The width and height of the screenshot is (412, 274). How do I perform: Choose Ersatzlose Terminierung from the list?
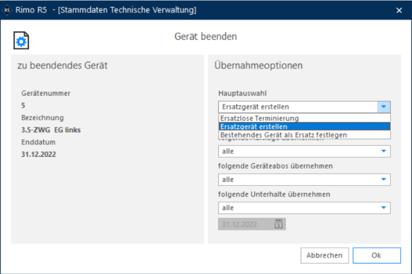click(304, 118)
